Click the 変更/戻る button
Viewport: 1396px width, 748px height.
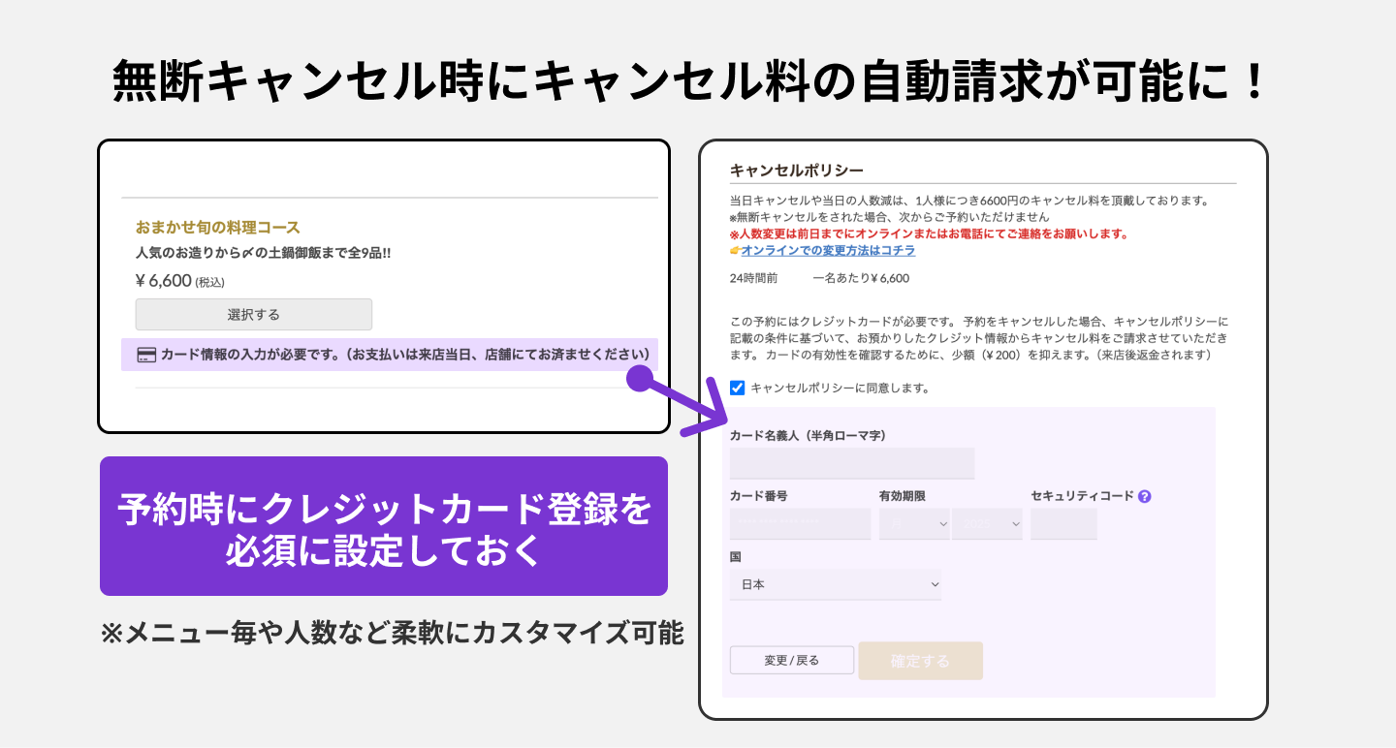tap(791, 660)
